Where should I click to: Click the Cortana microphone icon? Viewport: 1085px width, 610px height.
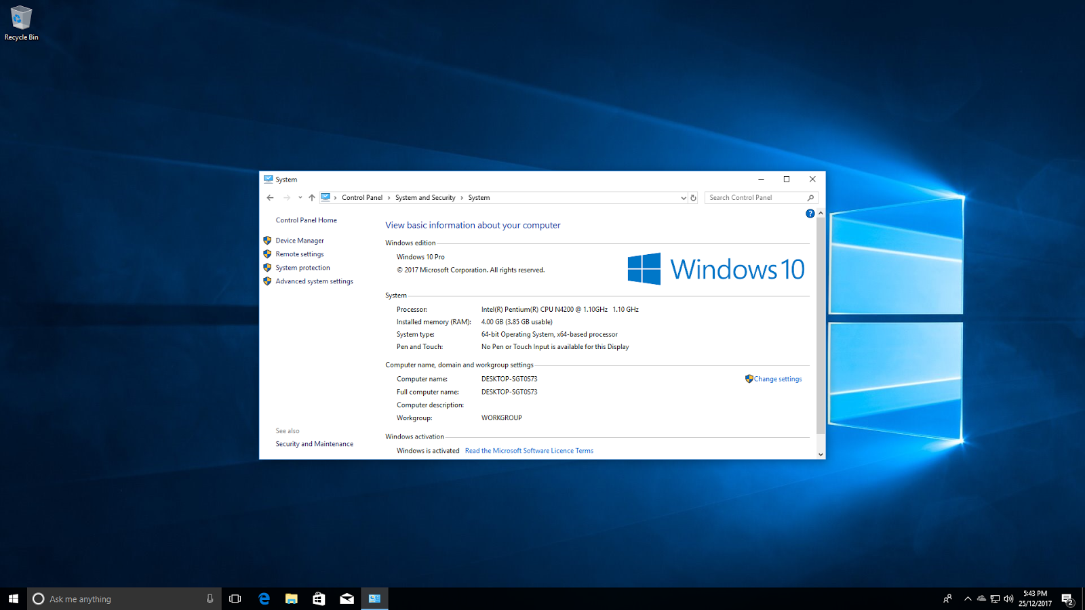pos(210,598)
